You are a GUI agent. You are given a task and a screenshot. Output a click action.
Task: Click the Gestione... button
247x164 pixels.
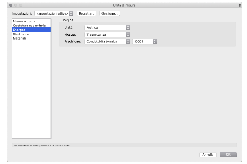109,14
